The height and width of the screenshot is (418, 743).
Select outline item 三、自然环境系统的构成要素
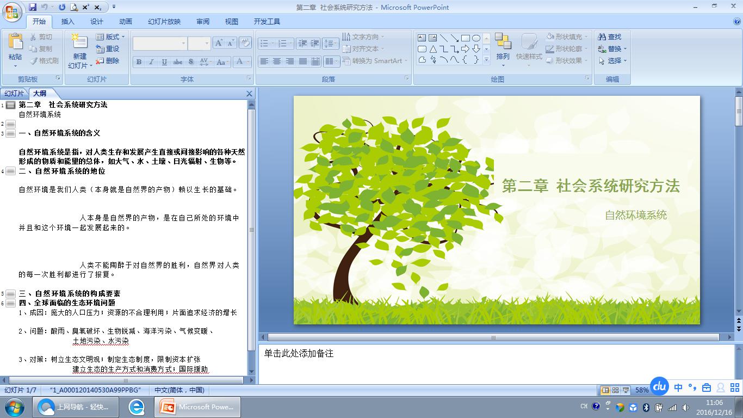[70, 293]
